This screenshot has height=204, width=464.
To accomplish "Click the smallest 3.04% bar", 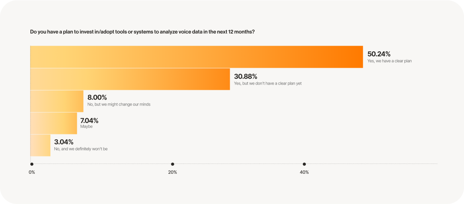I will [40, 145].
